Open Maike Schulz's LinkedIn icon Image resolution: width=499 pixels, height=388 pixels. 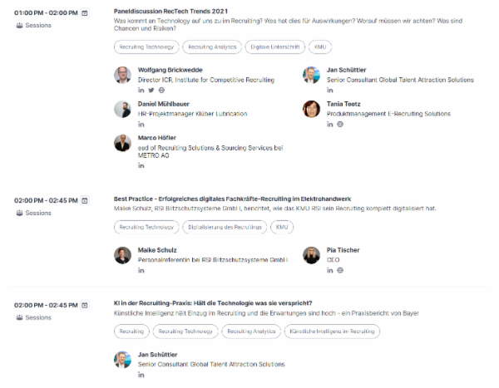click(141, 270)
